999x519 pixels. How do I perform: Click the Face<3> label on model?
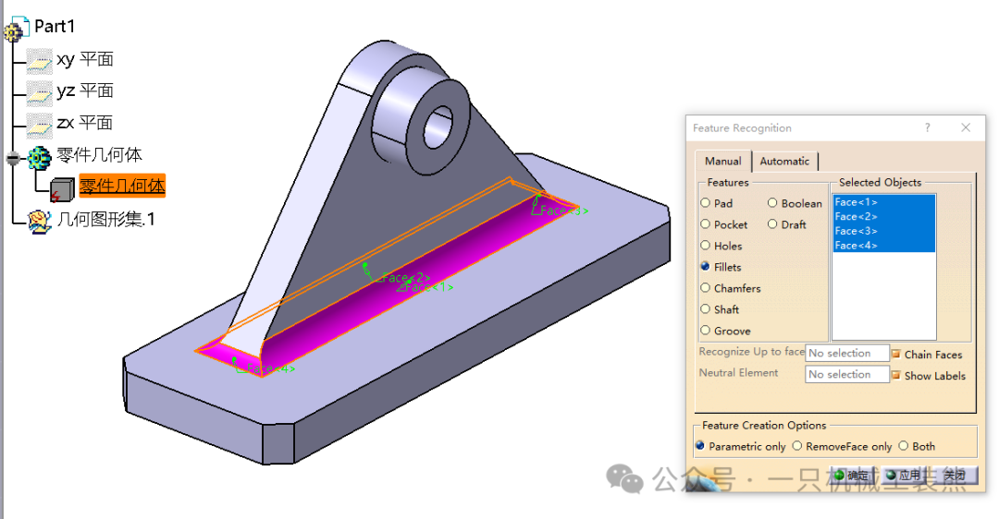(564, 211)
